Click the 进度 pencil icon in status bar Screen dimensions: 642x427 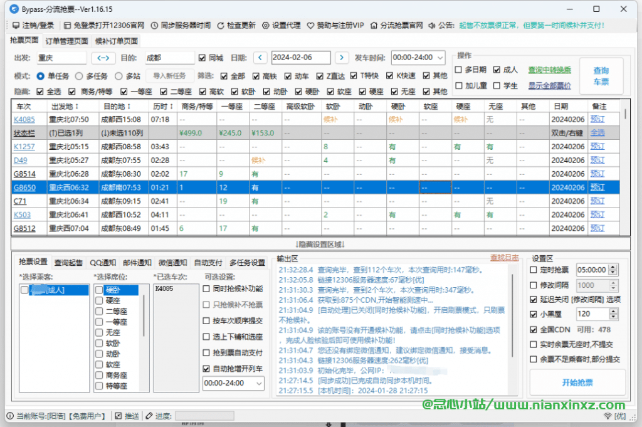click(149, 416)
